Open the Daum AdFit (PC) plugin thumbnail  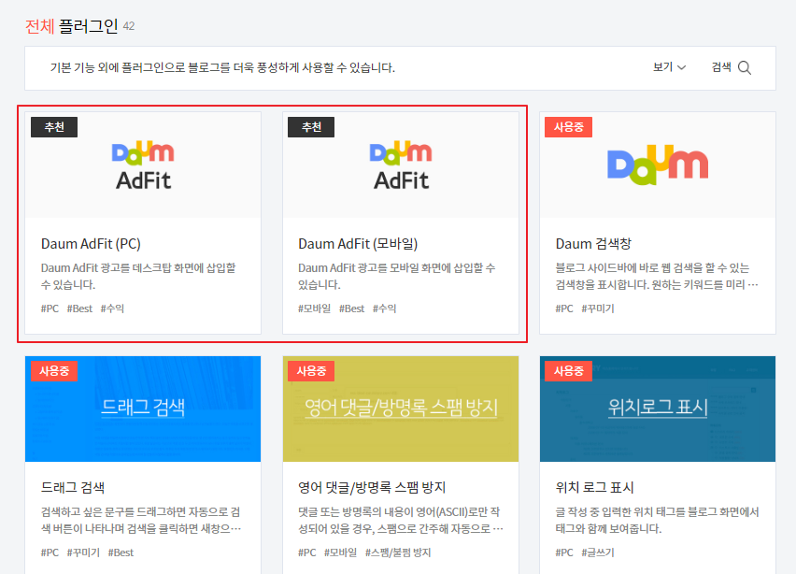pos(143,165)
